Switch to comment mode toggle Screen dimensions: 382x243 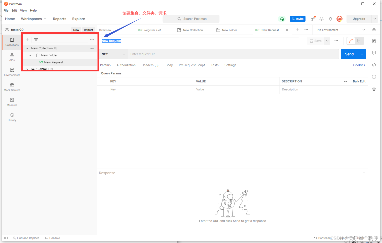359,41
